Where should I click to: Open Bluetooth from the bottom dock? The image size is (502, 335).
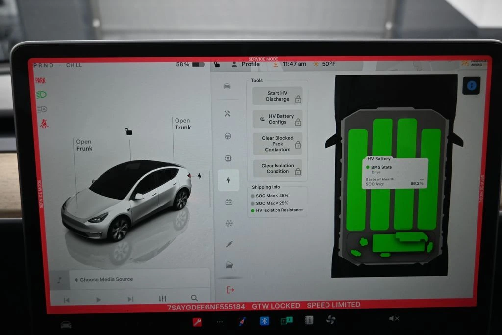point(264,321)
